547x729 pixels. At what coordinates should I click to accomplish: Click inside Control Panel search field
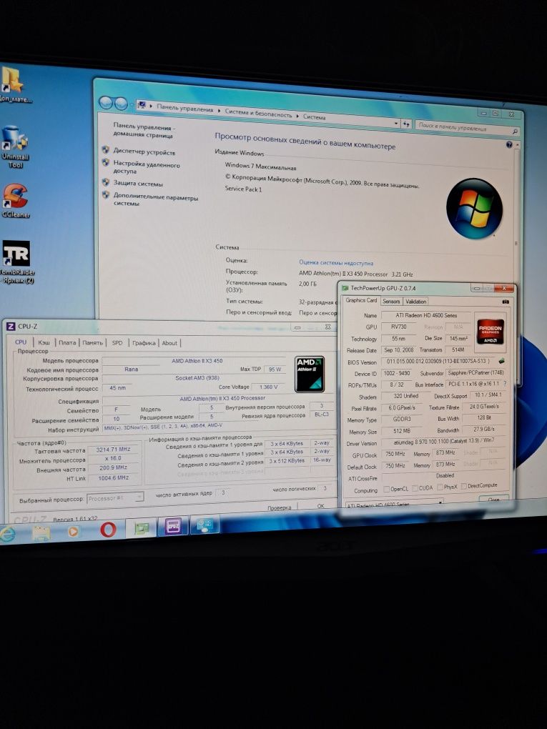(x=463, y=127)
